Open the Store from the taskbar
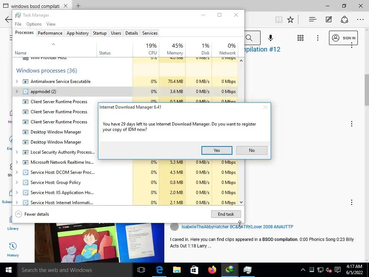The width and height of the screenshot is (369, 277). tap(194, 270)
